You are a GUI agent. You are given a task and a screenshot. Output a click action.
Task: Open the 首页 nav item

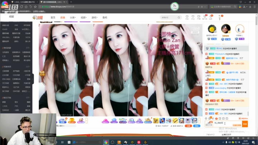pos(53,18)
